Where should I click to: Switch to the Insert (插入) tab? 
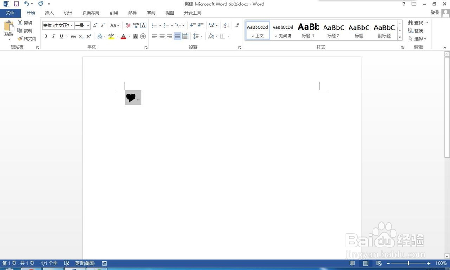[49, 13]
